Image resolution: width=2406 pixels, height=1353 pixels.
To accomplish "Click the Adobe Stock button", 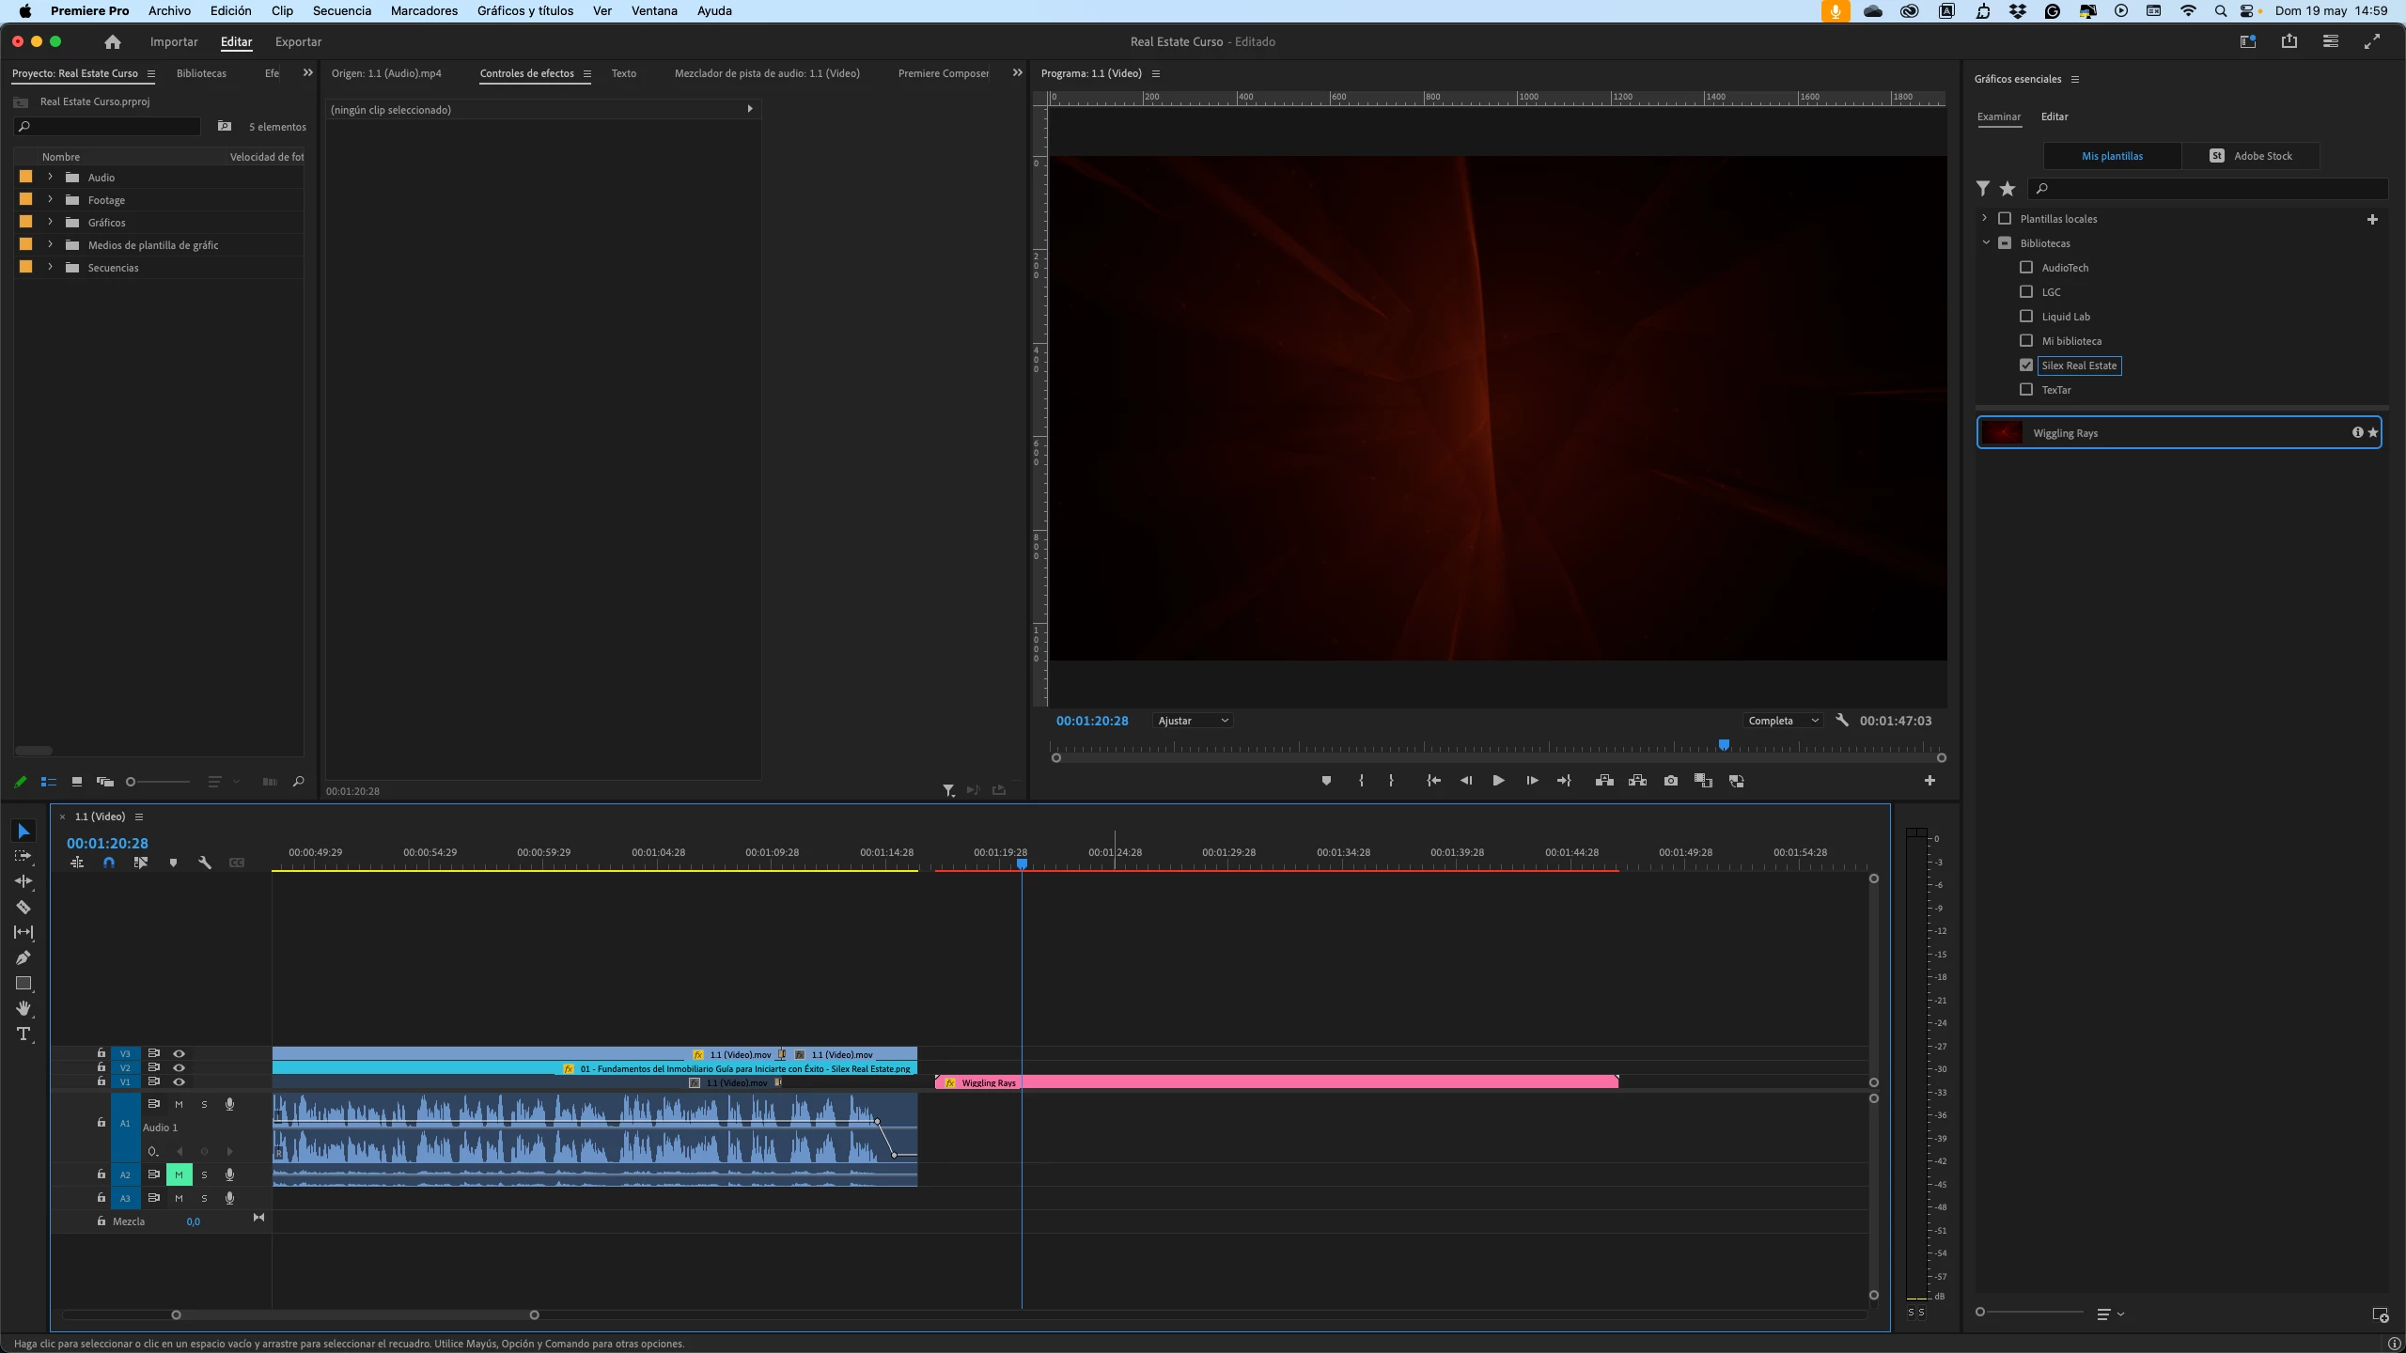I will (2250, 156).
